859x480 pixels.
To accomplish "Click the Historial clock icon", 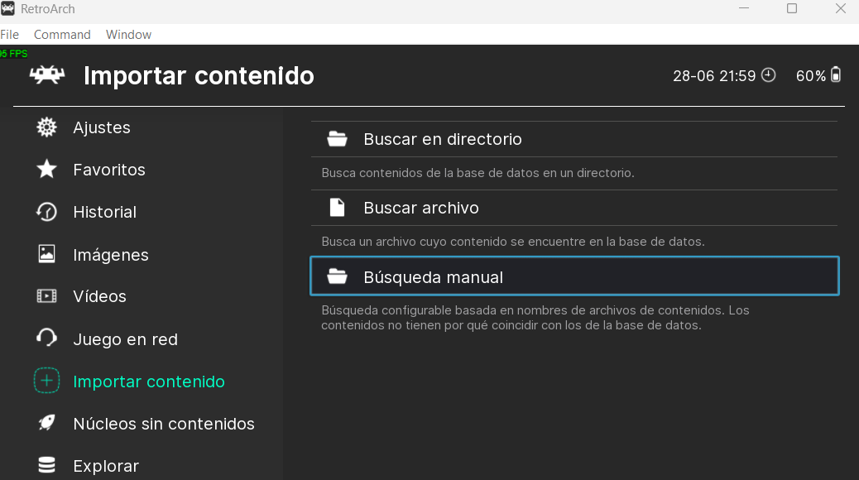I will (46, 212).
